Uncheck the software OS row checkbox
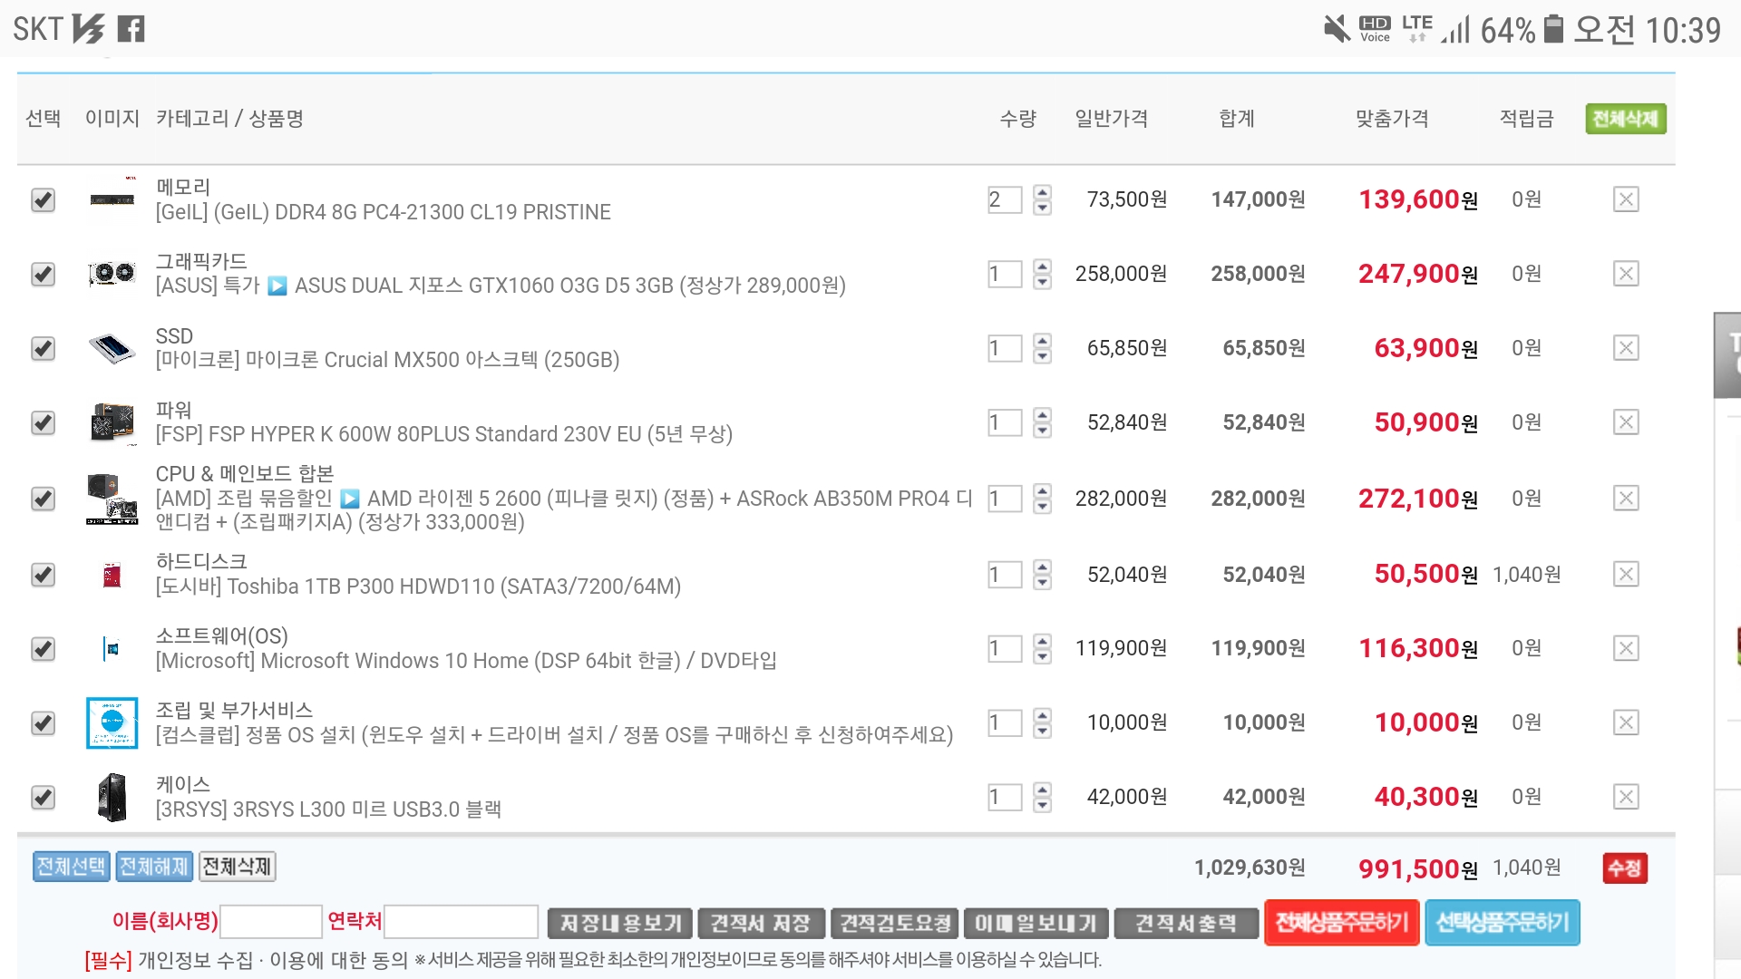 tap(43, 649)
